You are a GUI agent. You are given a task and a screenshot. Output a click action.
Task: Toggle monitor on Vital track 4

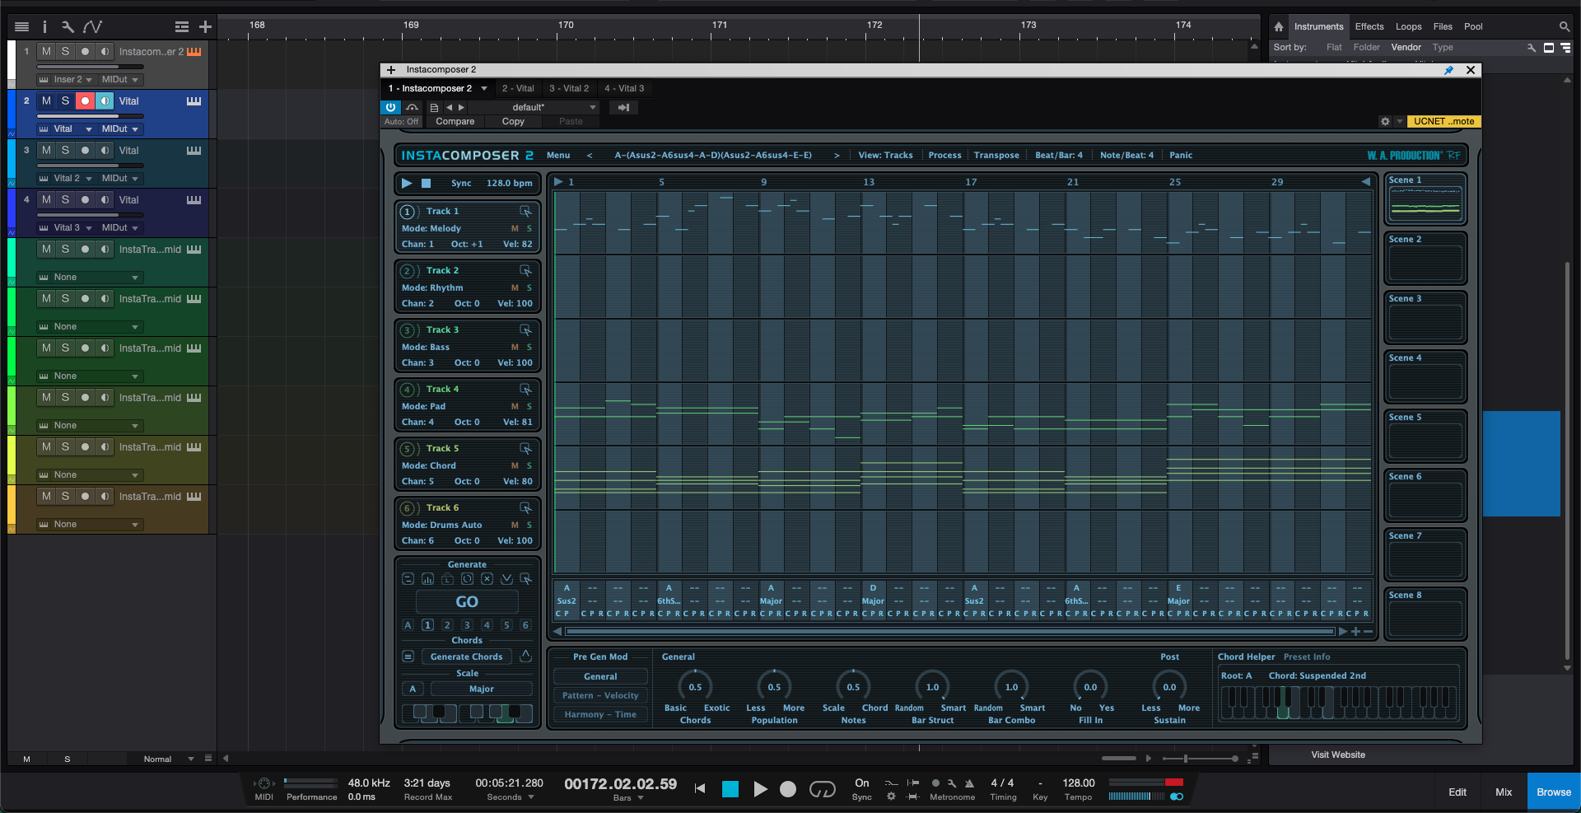(105, 199)
